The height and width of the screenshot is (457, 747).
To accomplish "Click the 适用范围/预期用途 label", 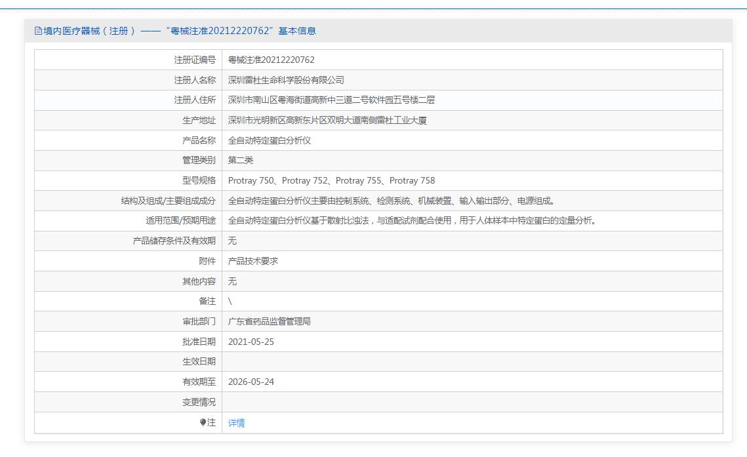I will [x=180, y=221].
